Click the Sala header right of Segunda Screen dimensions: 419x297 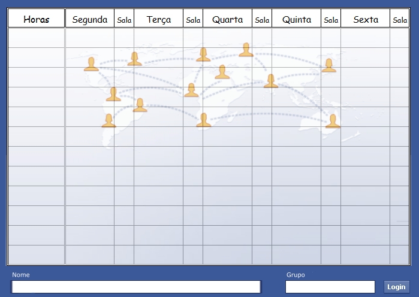[124, 20]
